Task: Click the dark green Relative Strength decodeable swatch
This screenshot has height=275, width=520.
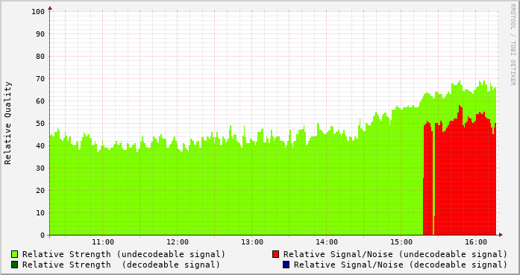Action: 15,265
